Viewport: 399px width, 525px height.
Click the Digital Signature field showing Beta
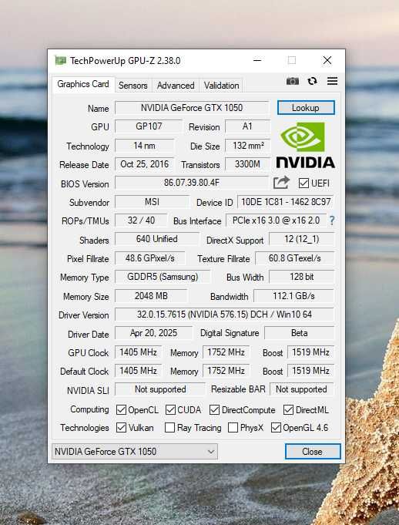[x=300, y=333]
